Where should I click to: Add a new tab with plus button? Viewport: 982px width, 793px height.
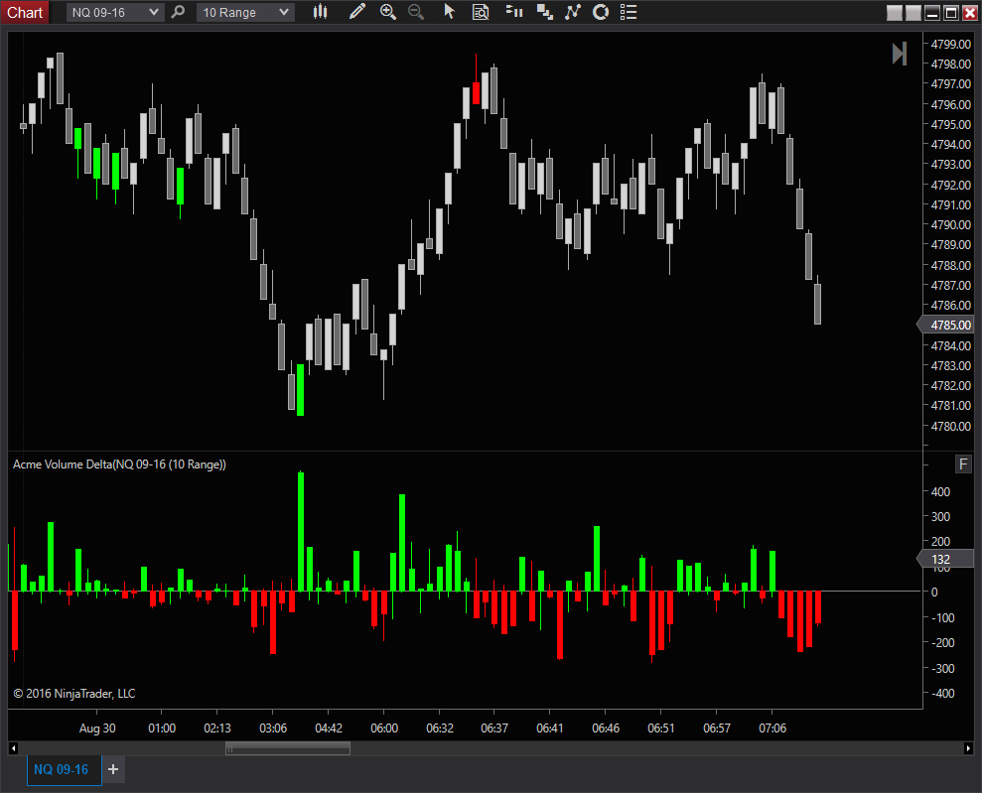[x=113, y=769]
